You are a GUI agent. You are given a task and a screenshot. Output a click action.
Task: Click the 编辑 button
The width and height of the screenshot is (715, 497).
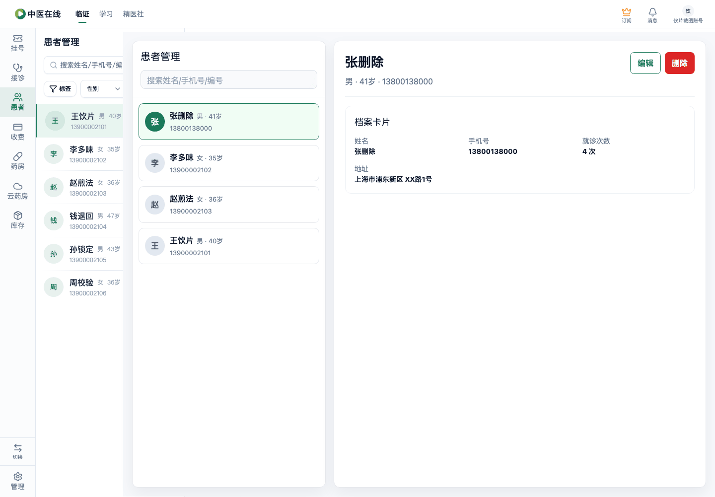(x=645, y=63)
